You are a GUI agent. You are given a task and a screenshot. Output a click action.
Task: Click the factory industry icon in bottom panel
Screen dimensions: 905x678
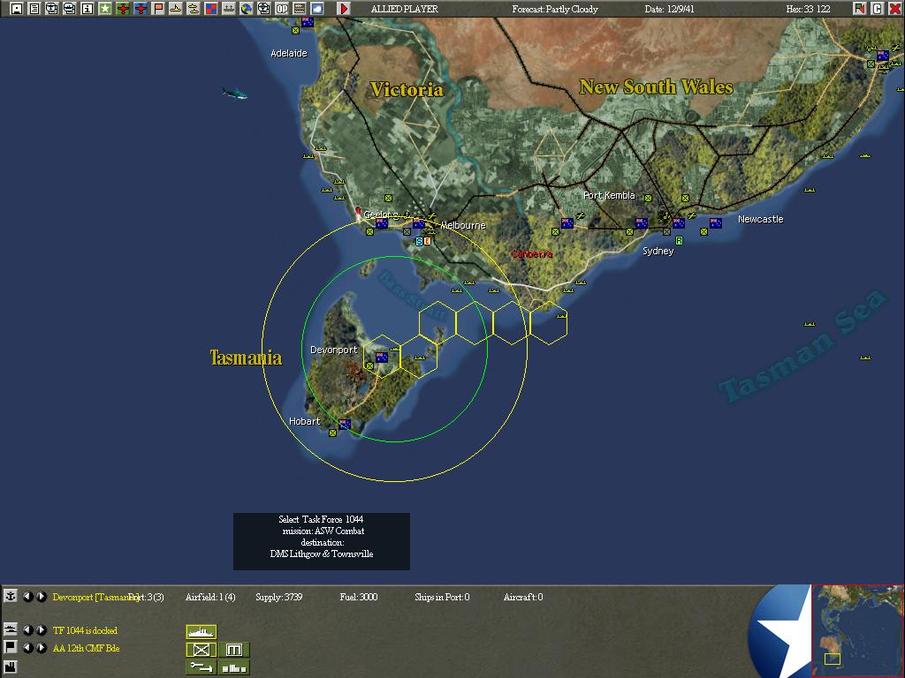coord(11,667)
